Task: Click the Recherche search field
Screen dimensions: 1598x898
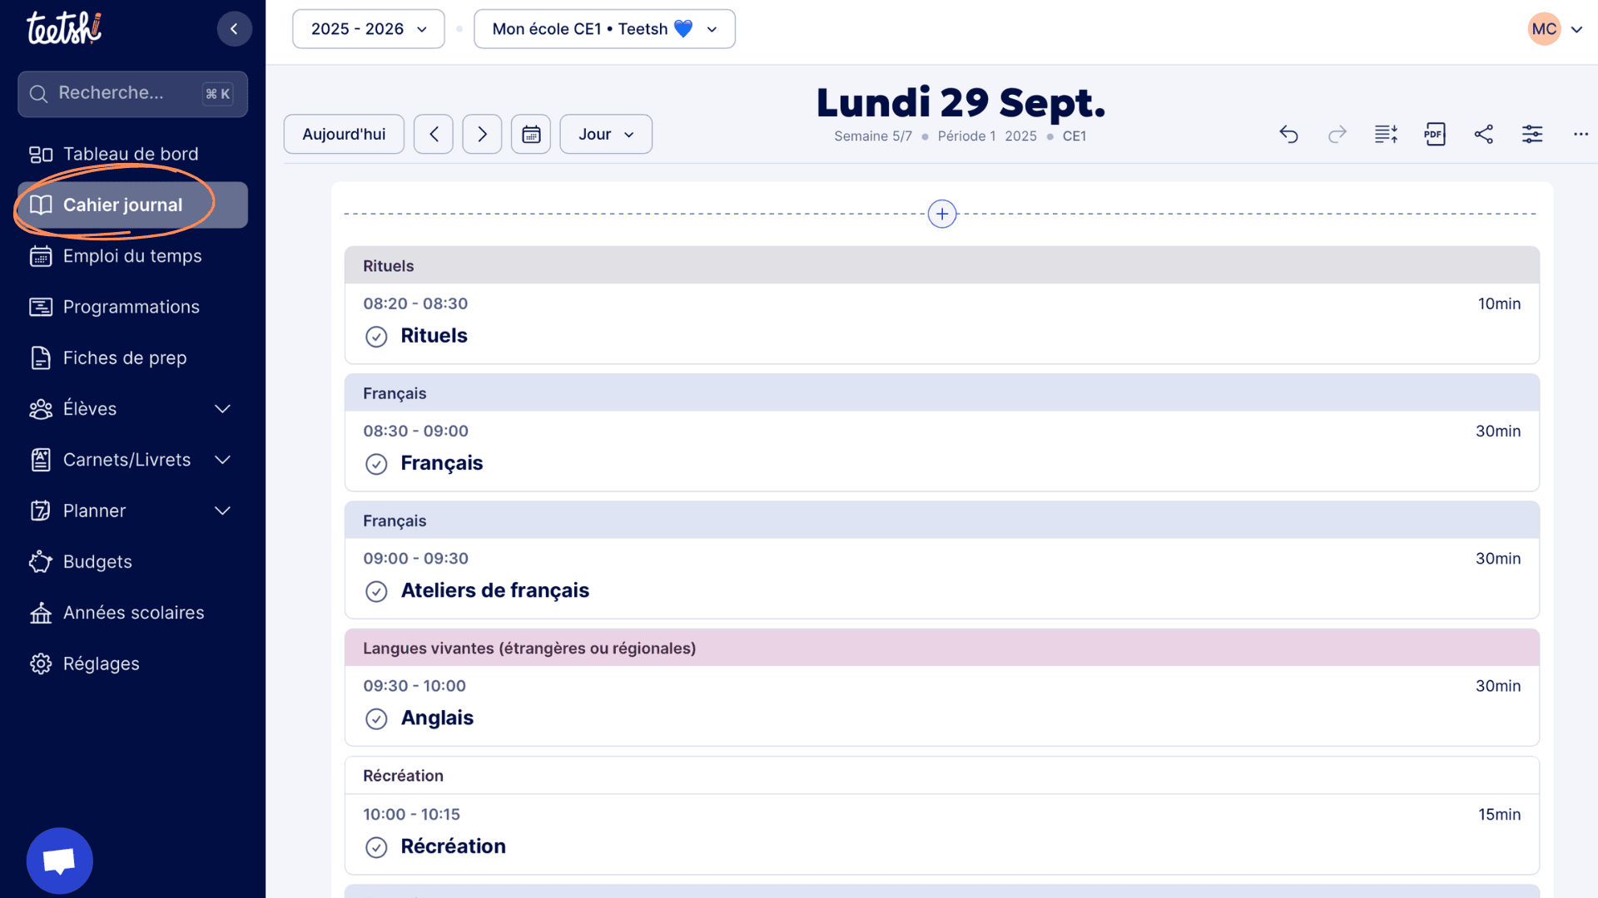Action: tap(125, 93)
